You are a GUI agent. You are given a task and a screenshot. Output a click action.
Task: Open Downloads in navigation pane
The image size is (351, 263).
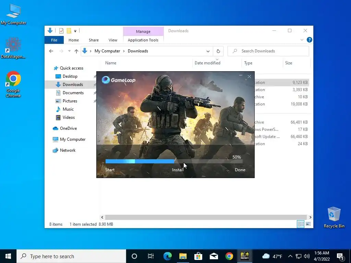73,85
